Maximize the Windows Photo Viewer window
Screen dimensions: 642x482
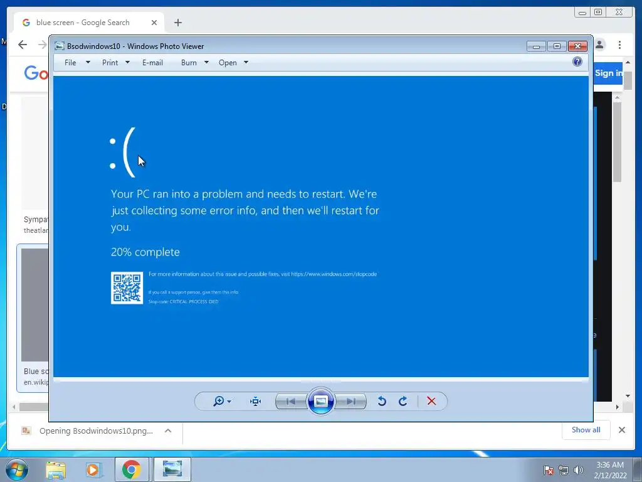pyautogui.click(x=557, y=46)
